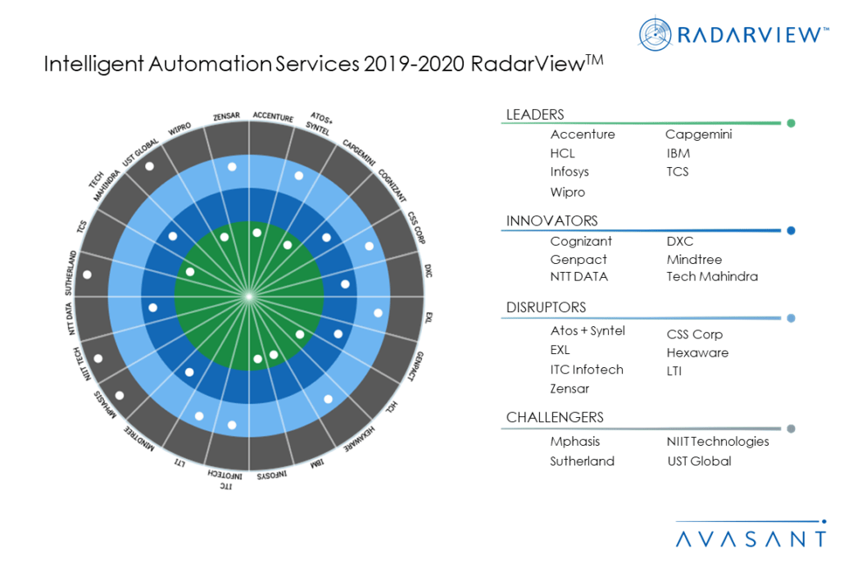Click the light blue Disruptors legend dot

(x=791, y=318)
